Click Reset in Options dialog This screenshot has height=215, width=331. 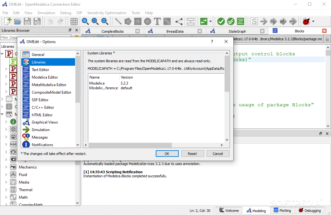[192, 153]
